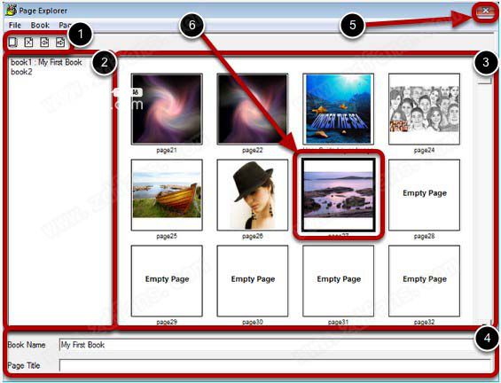This screenshot has height=383, width=501.
Task: Click the "page28" caption text
Action: coord(425,236)
